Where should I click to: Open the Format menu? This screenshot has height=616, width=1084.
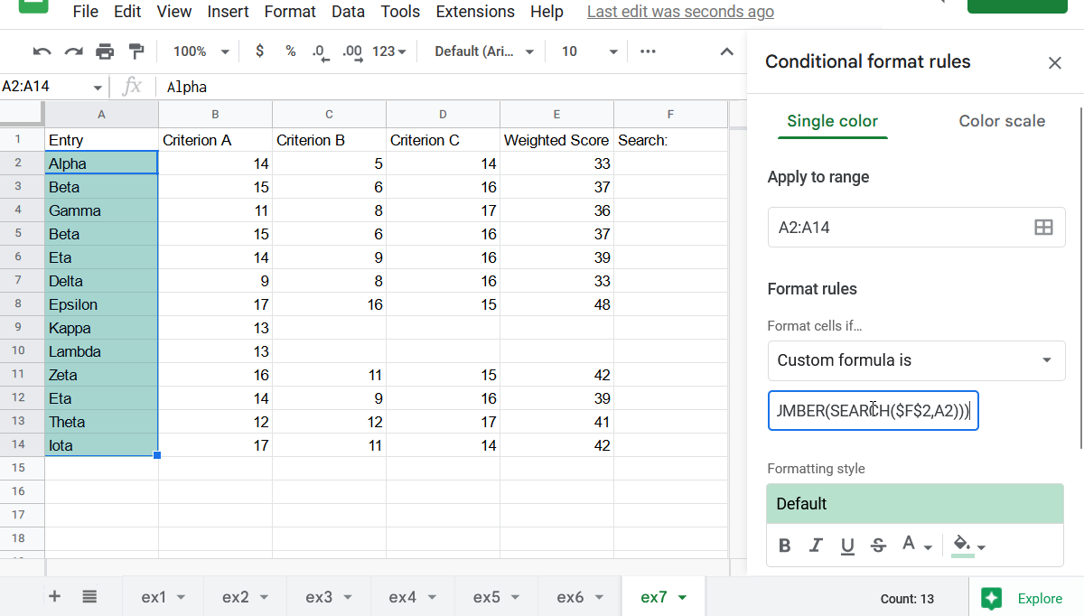tap(290, 12)
